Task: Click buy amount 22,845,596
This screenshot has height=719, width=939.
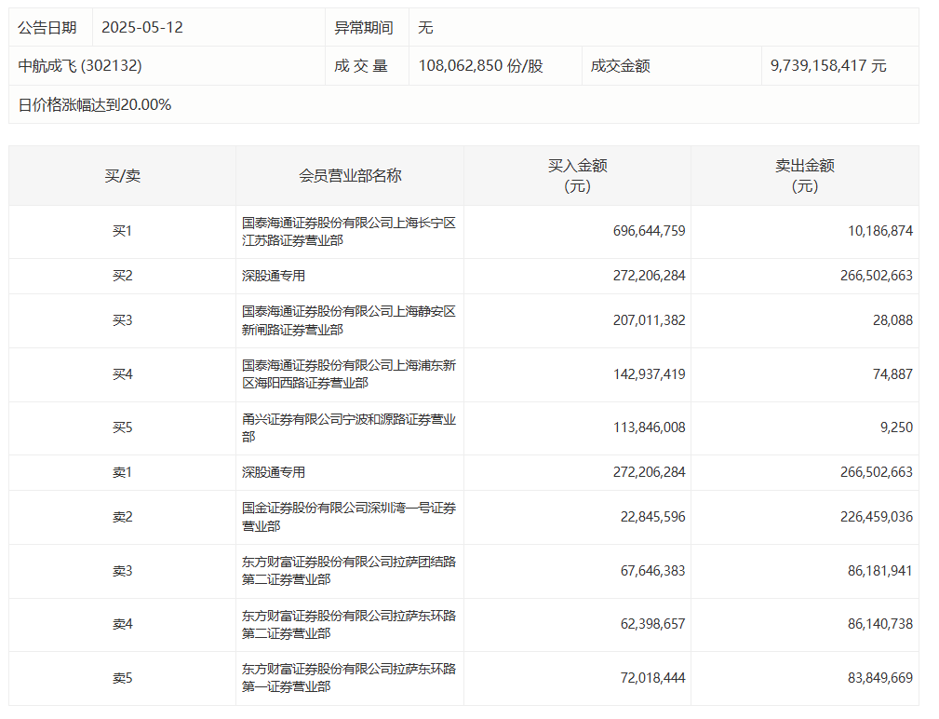Action: pyautogui.click(x=652, y=517)
